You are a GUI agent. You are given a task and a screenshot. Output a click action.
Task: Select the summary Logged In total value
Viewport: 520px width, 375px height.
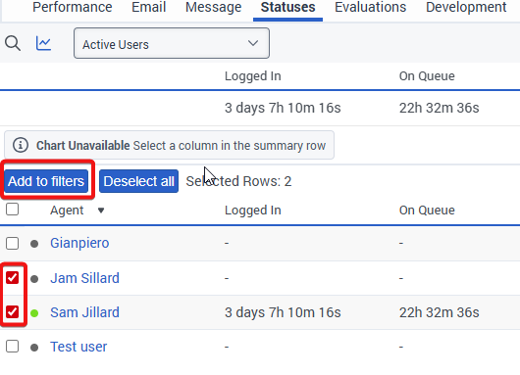pos(283,108)
